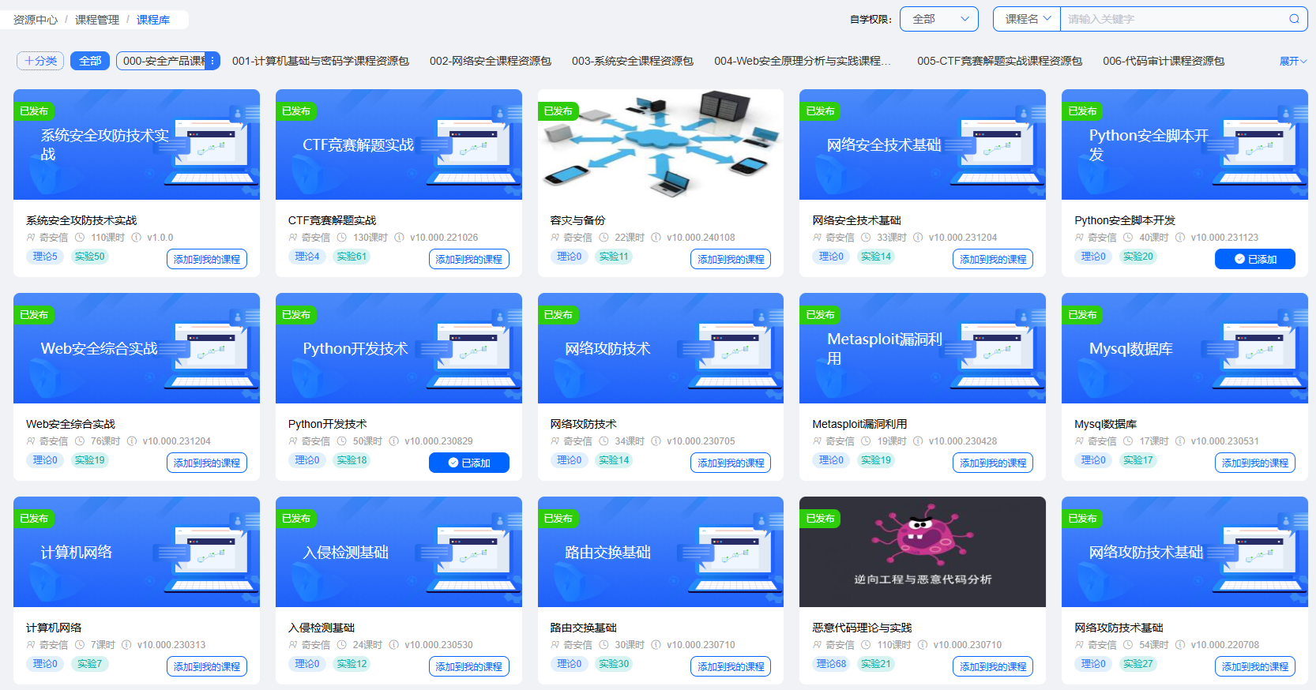Click the author icon on Mysql数据库 card
The height and width of the screenshot is (690, 1316).
point(1080,441)
